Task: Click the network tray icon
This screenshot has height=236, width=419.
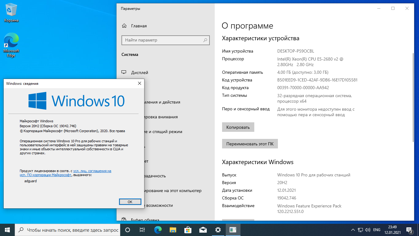Action: (361, 230)
